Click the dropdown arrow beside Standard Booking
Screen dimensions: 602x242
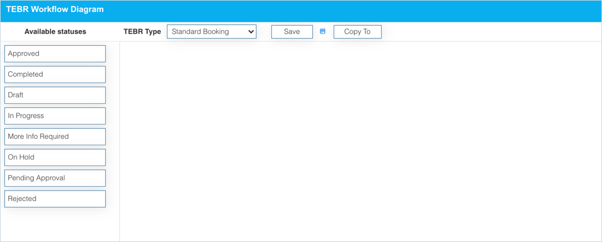point(251,31)
